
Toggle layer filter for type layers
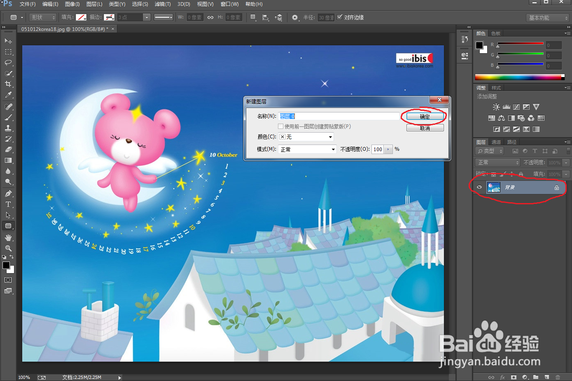click(535, 151)
